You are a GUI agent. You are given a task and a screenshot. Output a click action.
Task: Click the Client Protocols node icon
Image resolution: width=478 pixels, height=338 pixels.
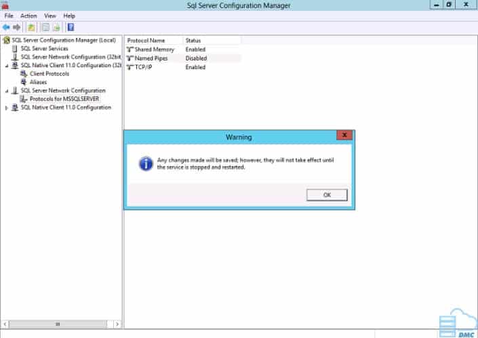tap(24, 74)
